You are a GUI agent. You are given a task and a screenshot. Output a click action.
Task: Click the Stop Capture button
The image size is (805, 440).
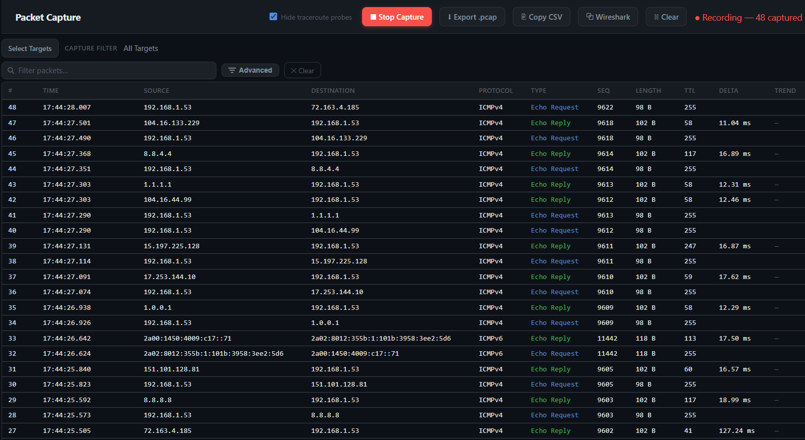[397, 17]
